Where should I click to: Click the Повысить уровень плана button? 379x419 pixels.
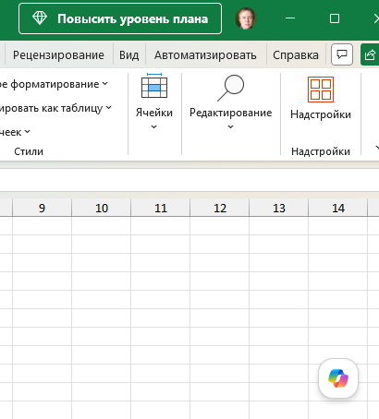coord(120,18)
